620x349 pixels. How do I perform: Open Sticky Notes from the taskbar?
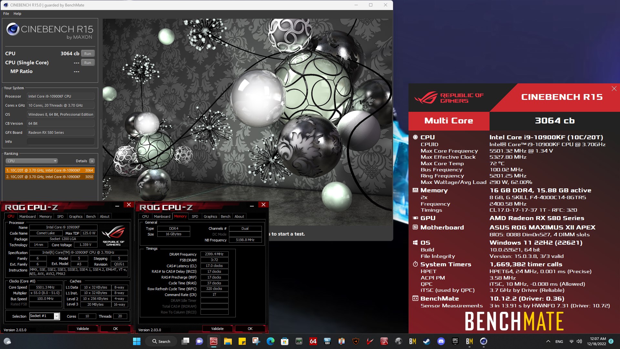coord(242,341)
